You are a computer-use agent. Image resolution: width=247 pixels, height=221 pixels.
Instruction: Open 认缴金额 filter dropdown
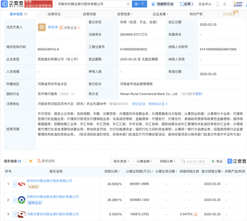click(144, 161)
